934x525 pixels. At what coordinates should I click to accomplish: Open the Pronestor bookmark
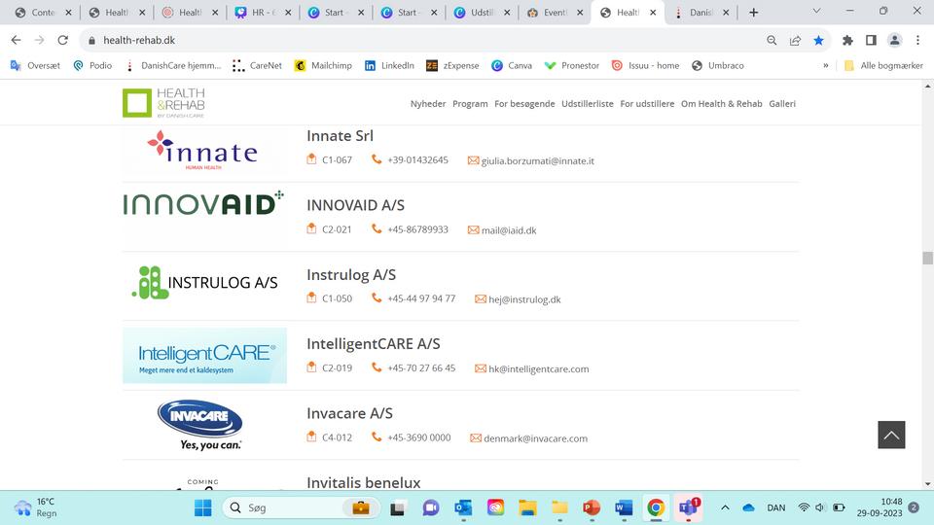point(572,65)
